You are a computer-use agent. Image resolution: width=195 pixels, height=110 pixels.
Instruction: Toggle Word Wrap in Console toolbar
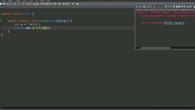click(179, 7)
